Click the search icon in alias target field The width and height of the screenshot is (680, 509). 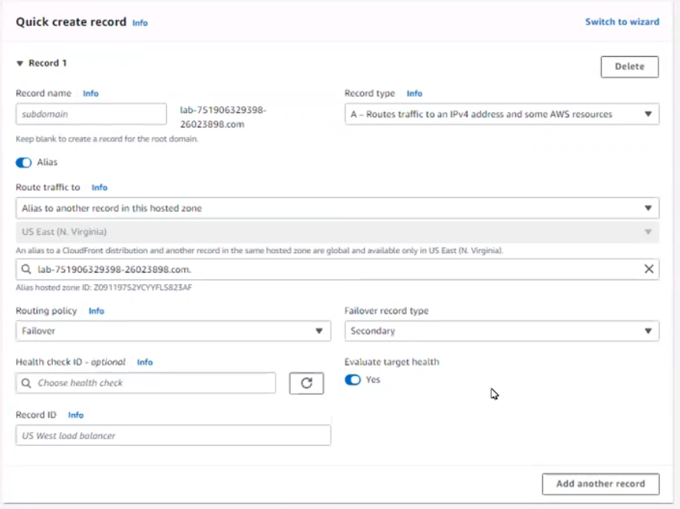coord(26,269)
